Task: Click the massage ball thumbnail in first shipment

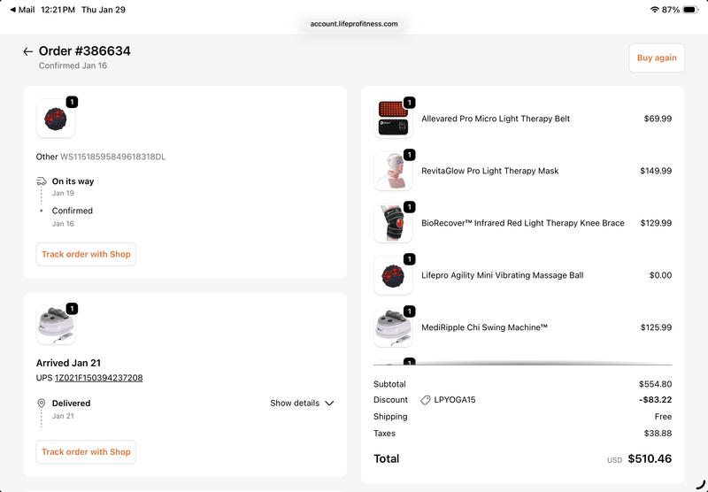Action: click(55, 119)
